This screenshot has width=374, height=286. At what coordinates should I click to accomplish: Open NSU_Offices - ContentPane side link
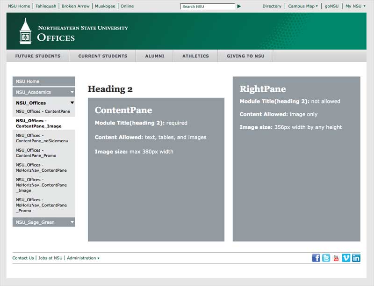(x=43, y=111)
